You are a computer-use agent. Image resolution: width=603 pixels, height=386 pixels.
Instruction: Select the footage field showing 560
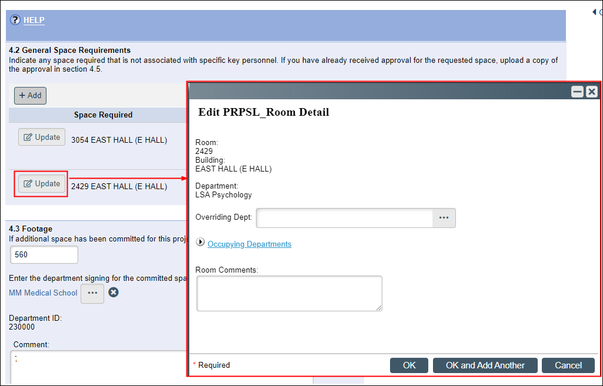coord(44,254)
